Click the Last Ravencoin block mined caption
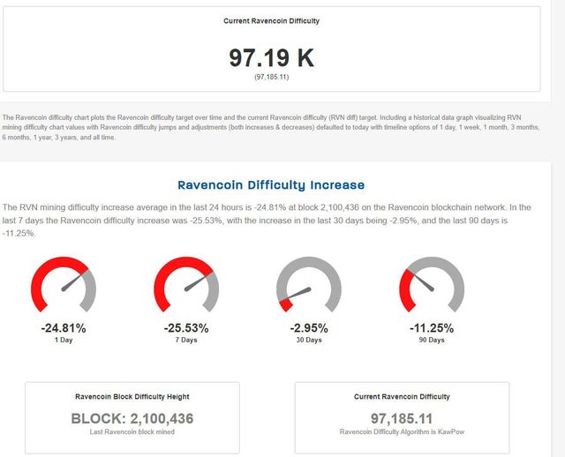The width and height of the screenshot is (565, 457). pyautogui.click(x=132, y=432)
